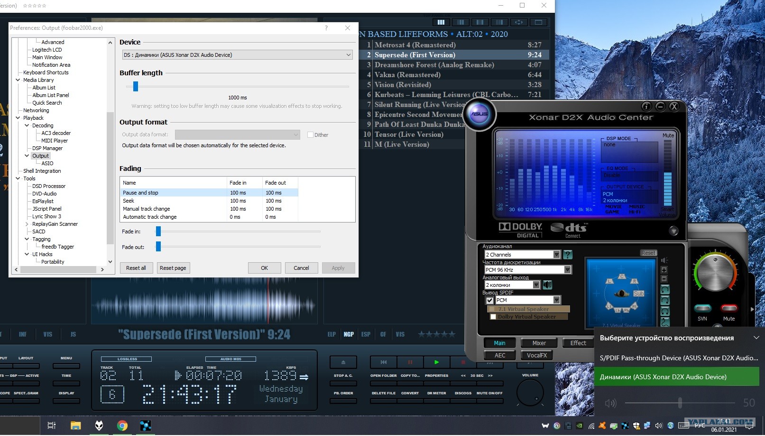The width and height of the screenshot is (765, 436).
Task: Open the PCM 96 KHz sample rate dropdown
Action: click(x=527, y=270)
